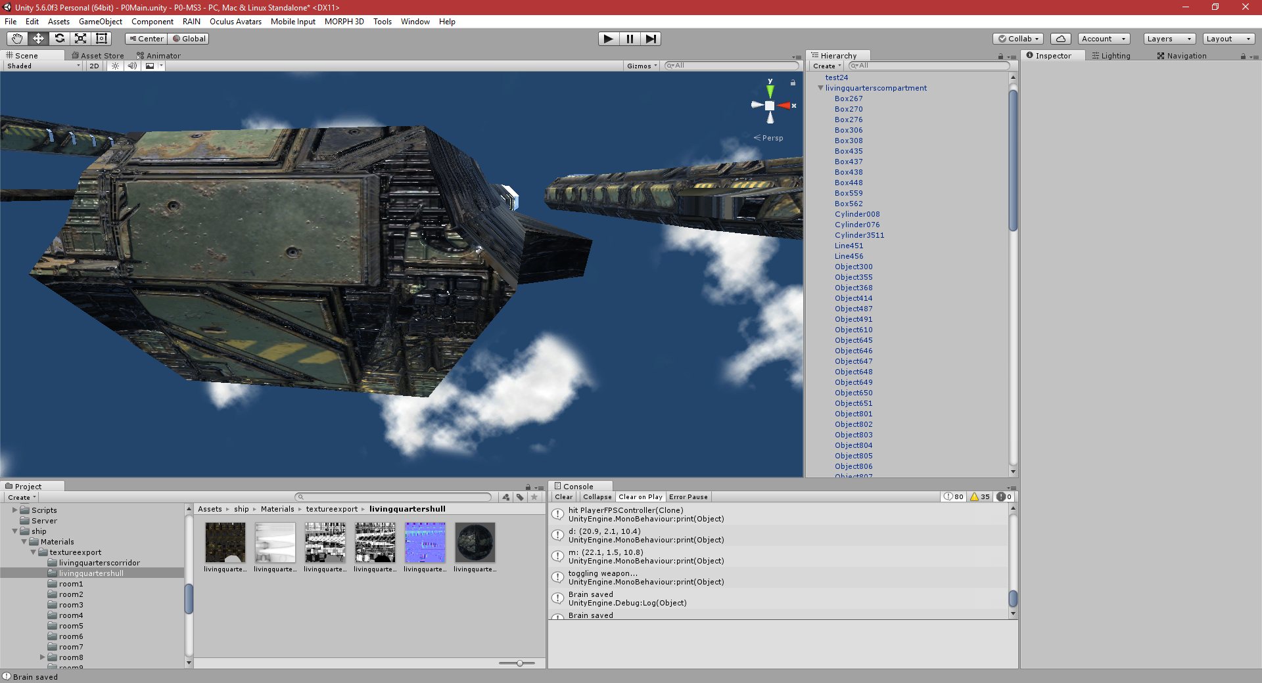Toggle scene lighting in the Scene view
The image size is (1262, 683).
pyautogui.click(x=116, y=66)
